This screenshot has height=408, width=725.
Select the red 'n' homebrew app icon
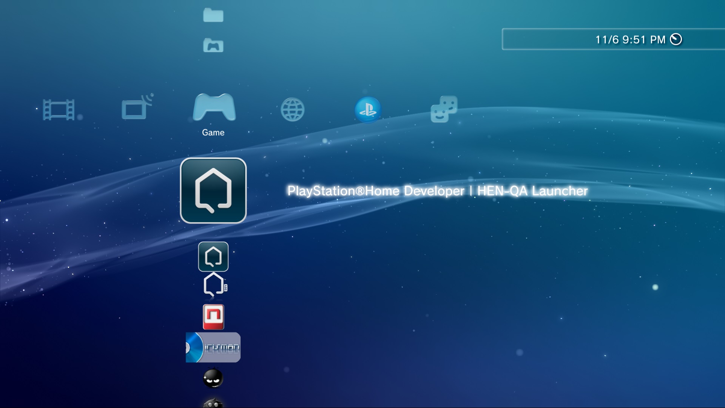[x=213, y=317]
